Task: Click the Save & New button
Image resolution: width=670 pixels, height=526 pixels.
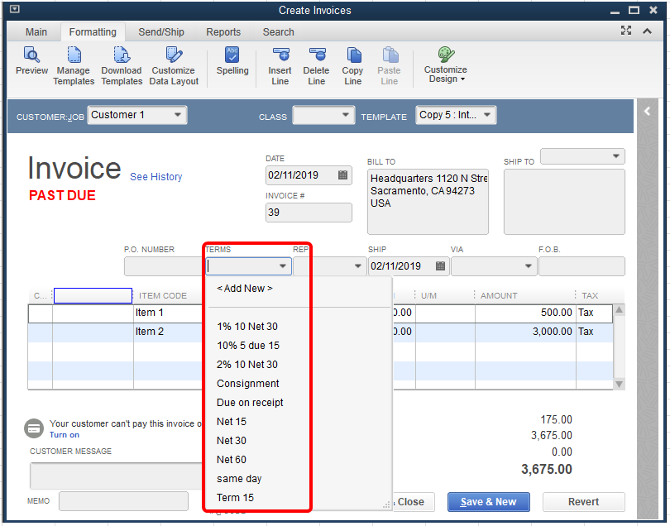Action: [x=488, y=502]
